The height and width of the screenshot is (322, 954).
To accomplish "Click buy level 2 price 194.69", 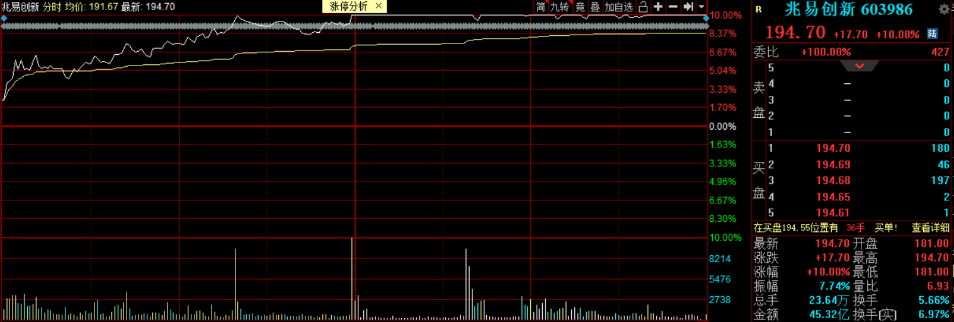I will pyautogui.click(x=834, y=165).
